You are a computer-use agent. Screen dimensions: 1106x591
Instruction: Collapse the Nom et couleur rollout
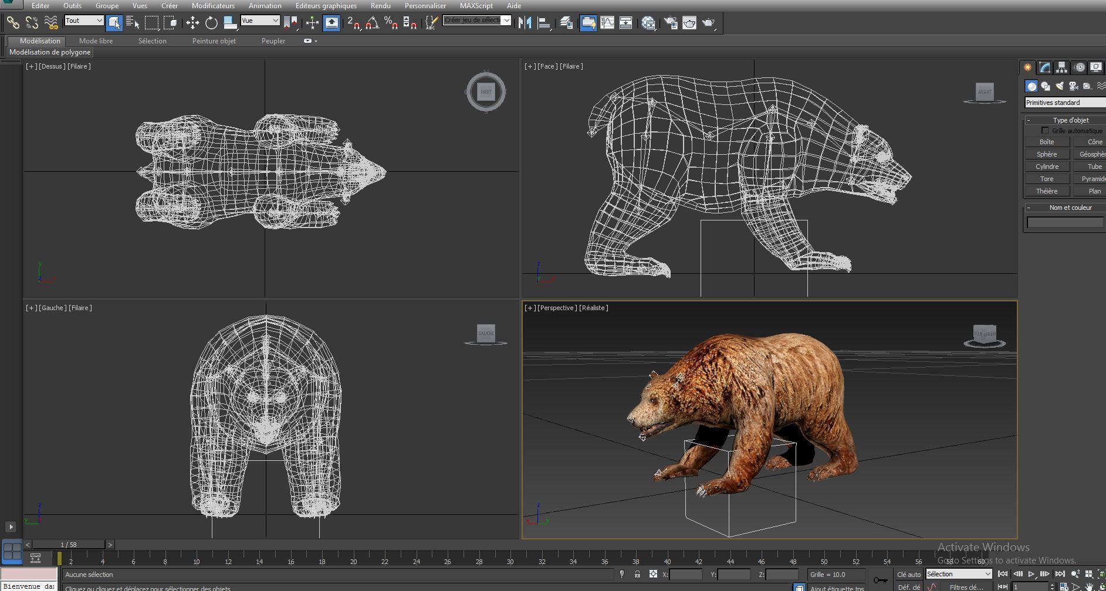point(1029,208)
